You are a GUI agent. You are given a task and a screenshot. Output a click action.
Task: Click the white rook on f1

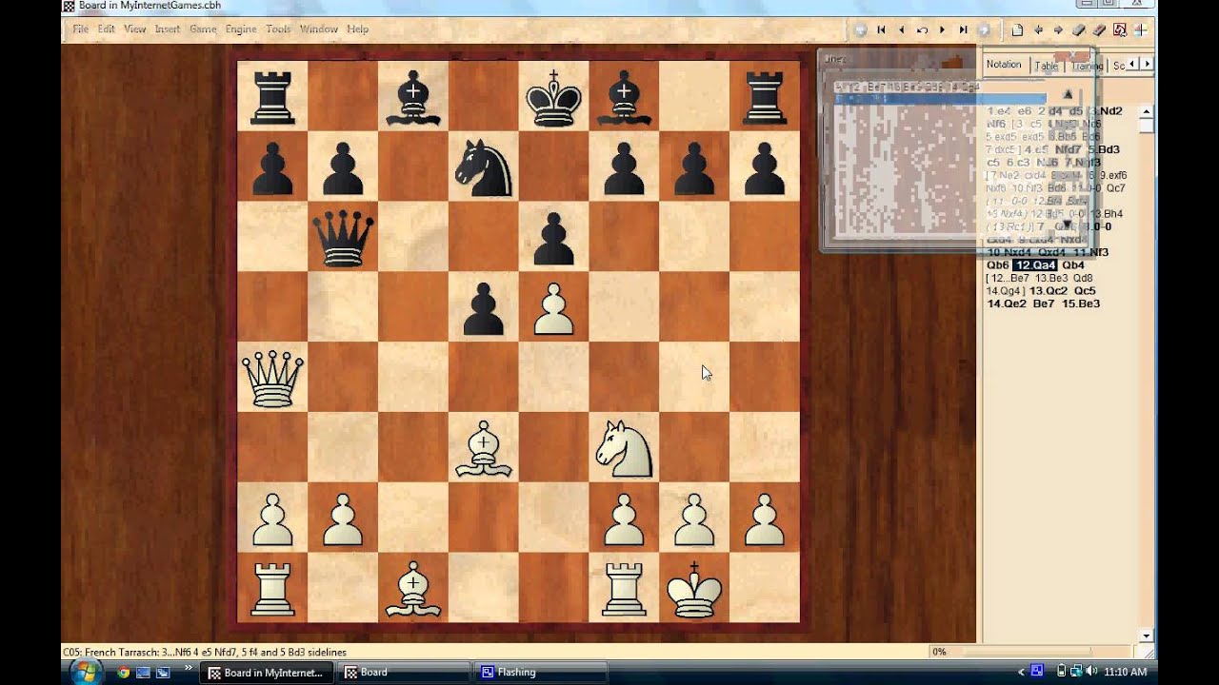(x=624, y=590)
